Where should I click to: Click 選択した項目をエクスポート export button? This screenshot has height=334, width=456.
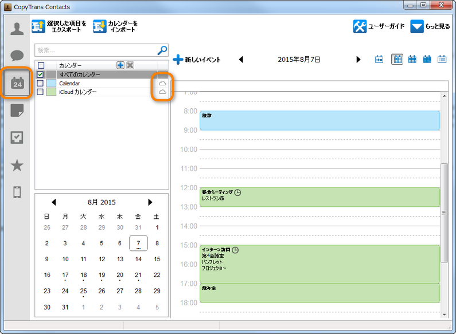click(x=59, y=26)
